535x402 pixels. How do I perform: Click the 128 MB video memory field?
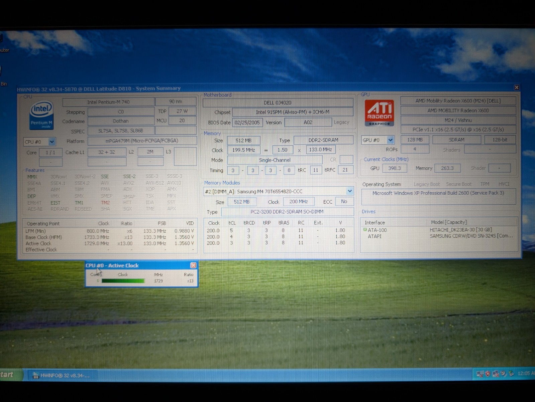pos(415,140)
